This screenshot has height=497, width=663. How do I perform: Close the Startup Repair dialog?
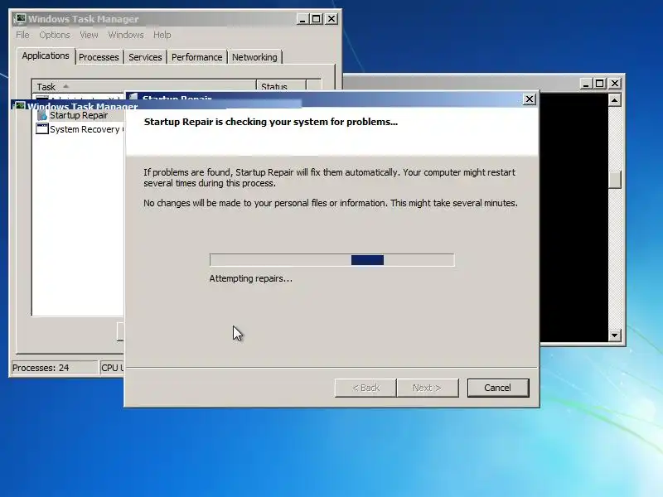click(x=529, y=99)
